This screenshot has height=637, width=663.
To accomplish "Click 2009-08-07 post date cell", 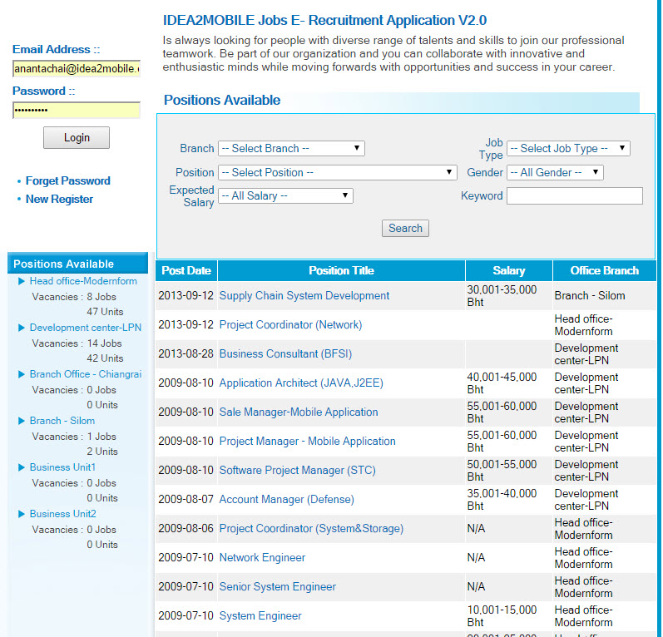I will click(186, 500).
